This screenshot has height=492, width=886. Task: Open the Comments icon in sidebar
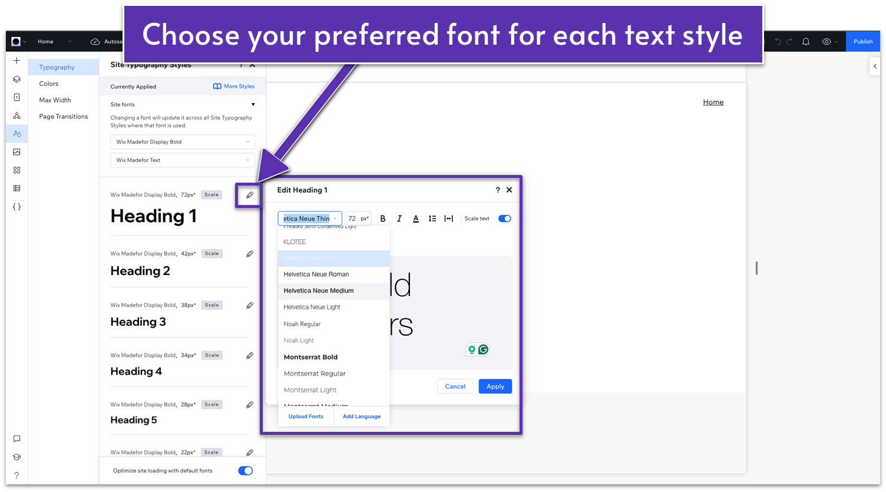coord(16,439)
